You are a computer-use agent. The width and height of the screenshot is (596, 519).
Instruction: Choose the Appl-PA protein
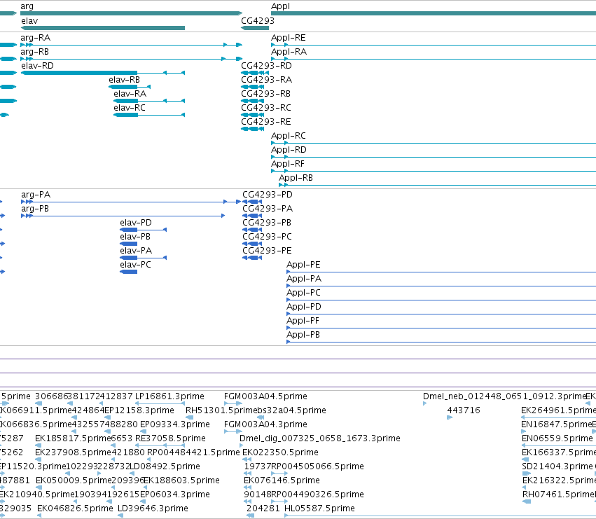[304, 279]
